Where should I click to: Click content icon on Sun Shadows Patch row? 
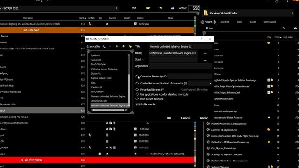pos(107,24)
